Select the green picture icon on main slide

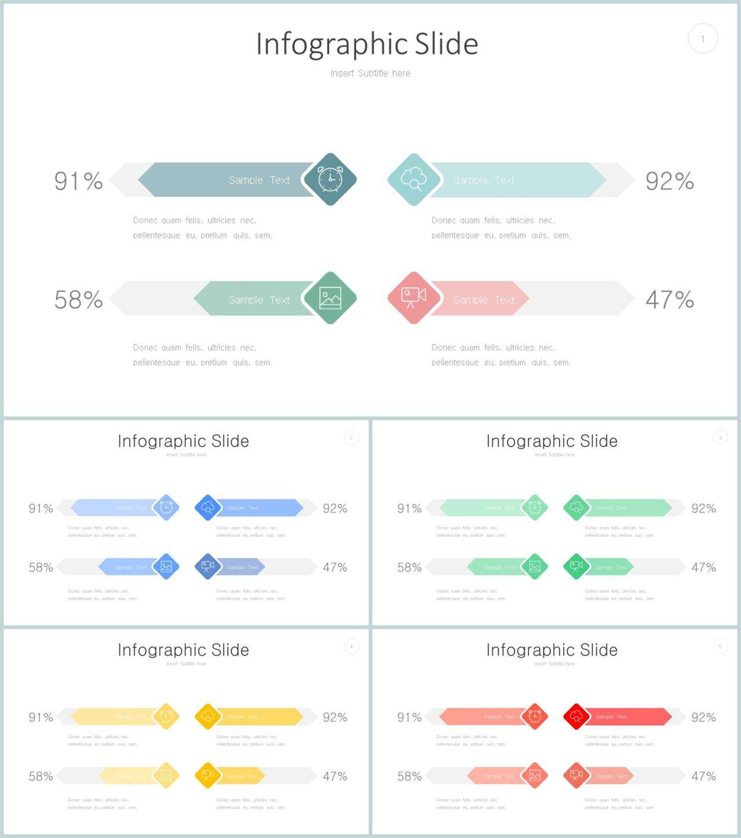[330, 298]
